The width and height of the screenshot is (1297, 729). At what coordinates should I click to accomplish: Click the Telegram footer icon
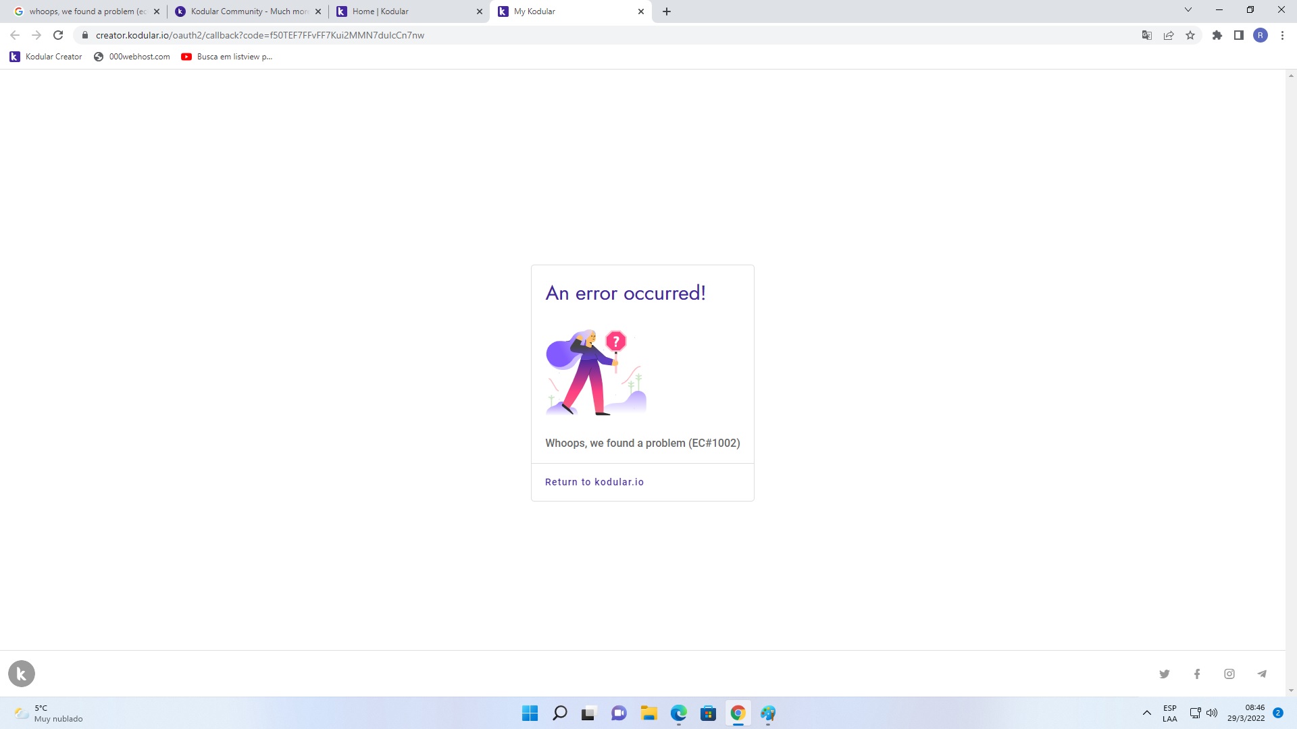coord(1262,674)
